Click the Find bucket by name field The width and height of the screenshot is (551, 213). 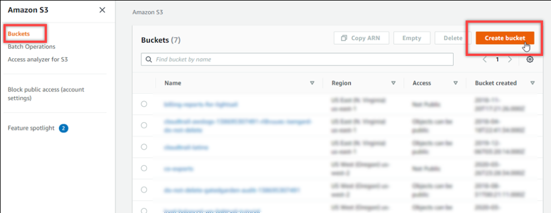click(x=297, y=59)
